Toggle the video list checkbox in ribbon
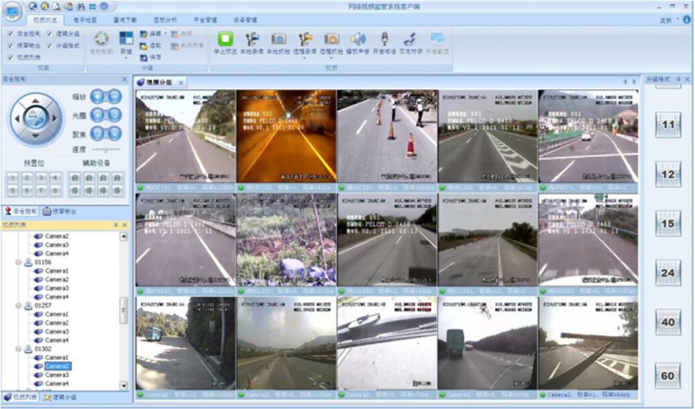Image resolution: width=695 pixels, height=409 pixels. (x=11, y=58)
